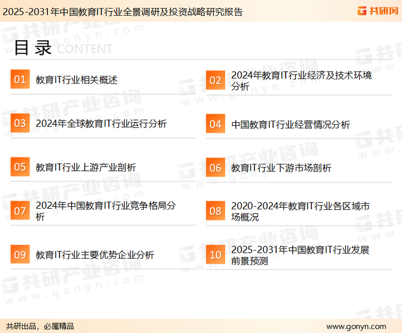Go to 教育IT行业下游市场剖析 section
Viewport: 402px width, 333px height.
coord(281,168)
